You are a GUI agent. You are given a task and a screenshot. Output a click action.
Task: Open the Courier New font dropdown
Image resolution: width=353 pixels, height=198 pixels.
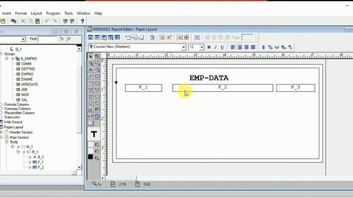(x=184, y=47)
